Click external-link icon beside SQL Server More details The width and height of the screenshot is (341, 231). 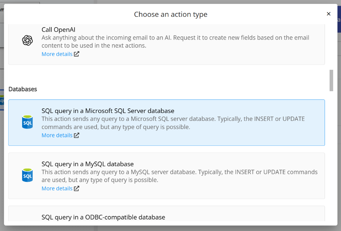[x=77, y=135]
